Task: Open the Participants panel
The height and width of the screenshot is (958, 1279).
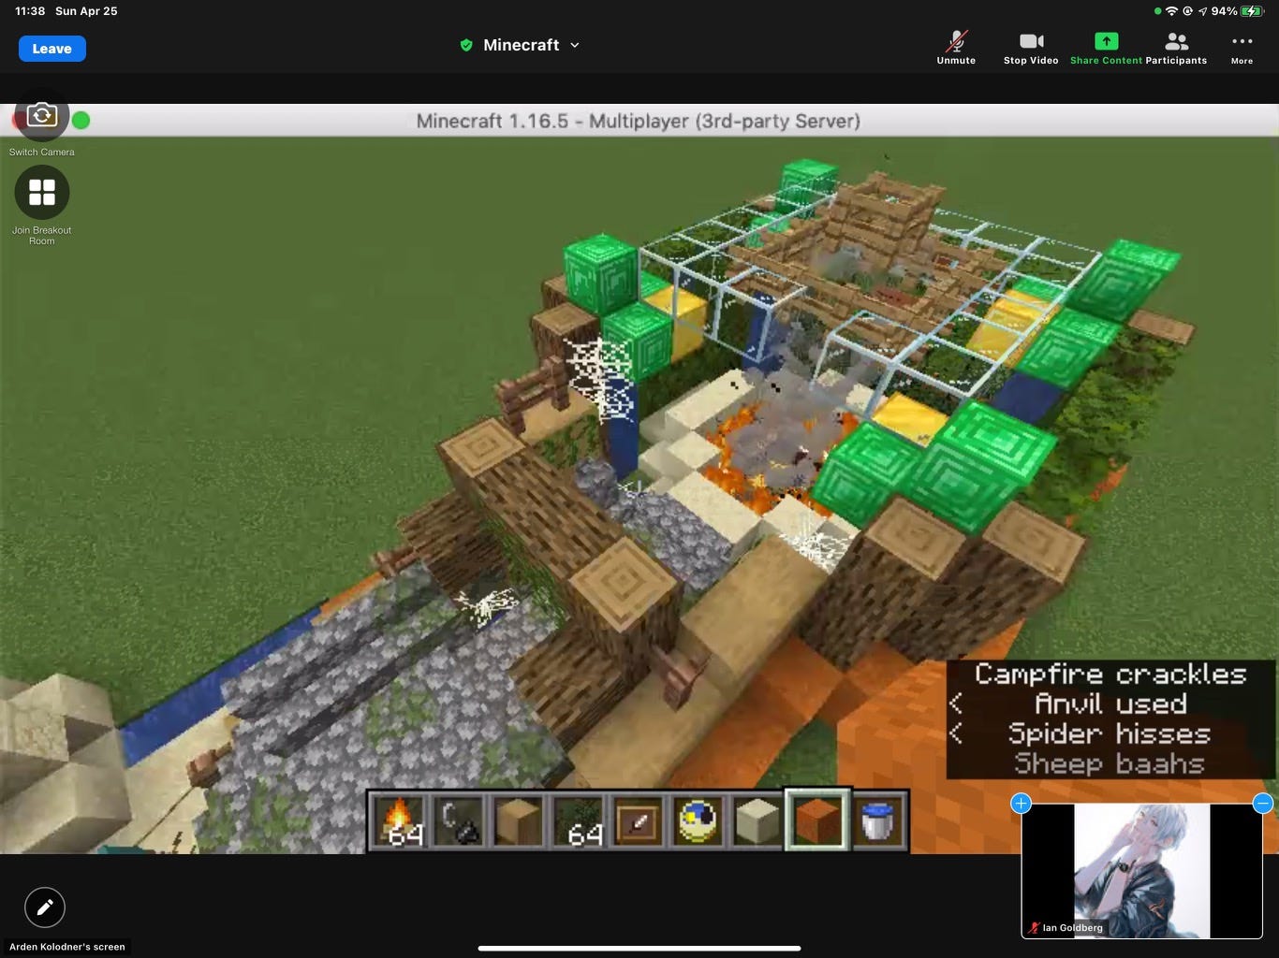Action: coord(1176,48)
